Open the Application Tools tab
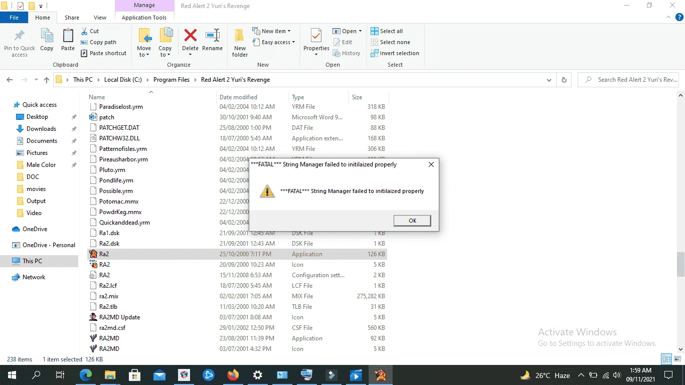Image resolution: width=685 pixels, height=385 pixels. (x=144, y=18)
